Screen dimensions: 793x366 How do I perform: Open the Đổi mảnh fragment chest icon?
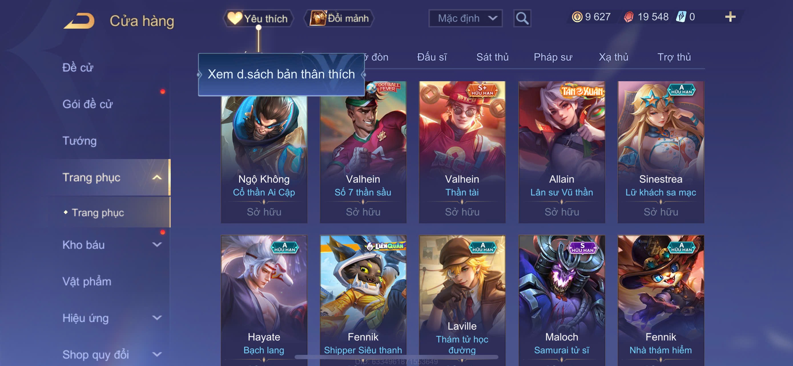point(318,18)
